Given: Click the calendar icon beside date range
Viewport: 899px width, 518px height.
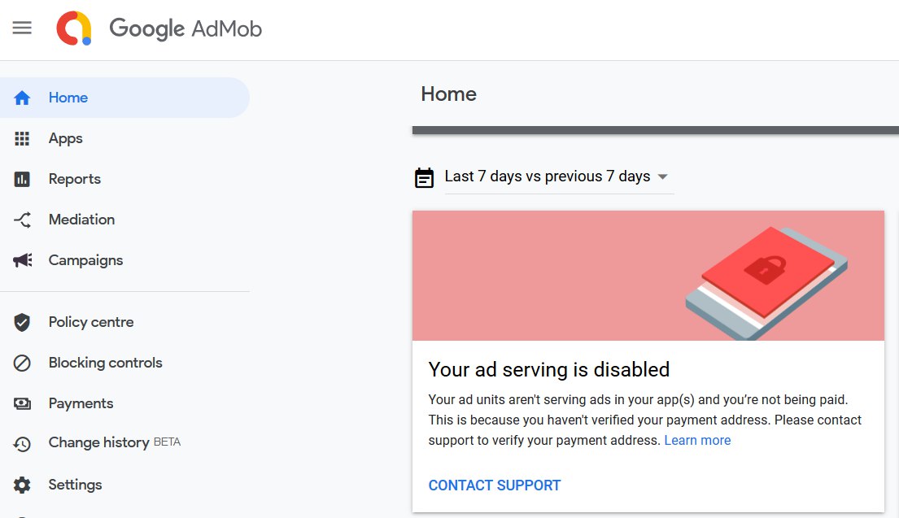Looking at the screenshot, I should click(424, 177).
